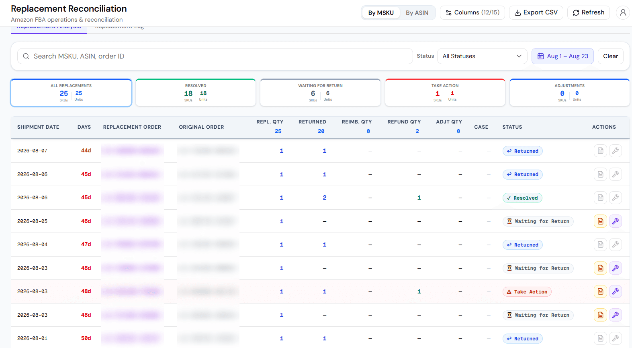
Task: Switch view to By ASIN
Action: [x=417, y=13]
